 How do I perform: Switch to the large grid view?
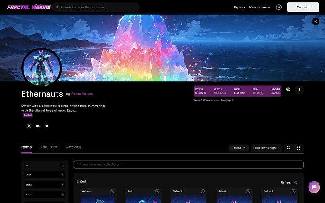tap(288, 148)
